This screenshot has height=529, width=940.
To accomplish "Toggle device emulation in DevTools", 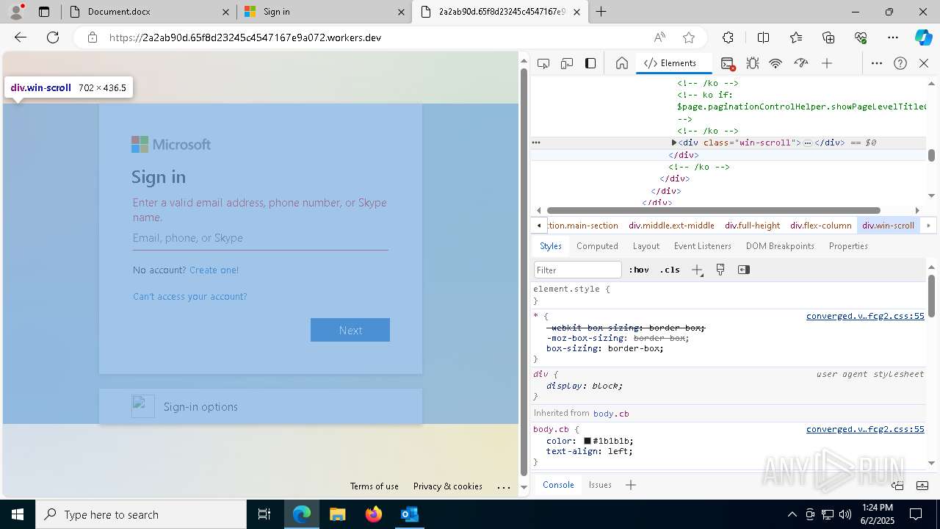I will 567,63.
